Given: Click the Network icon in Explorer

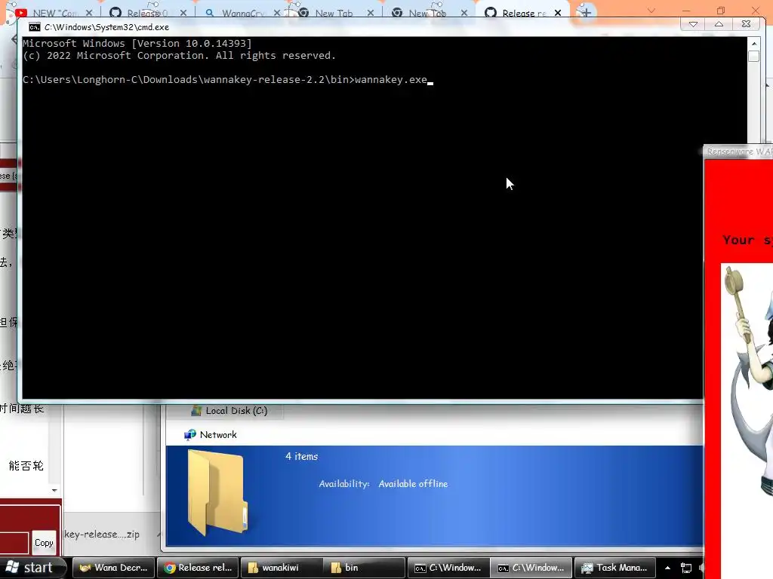Looking at the screenshot, I should (189, 435).
